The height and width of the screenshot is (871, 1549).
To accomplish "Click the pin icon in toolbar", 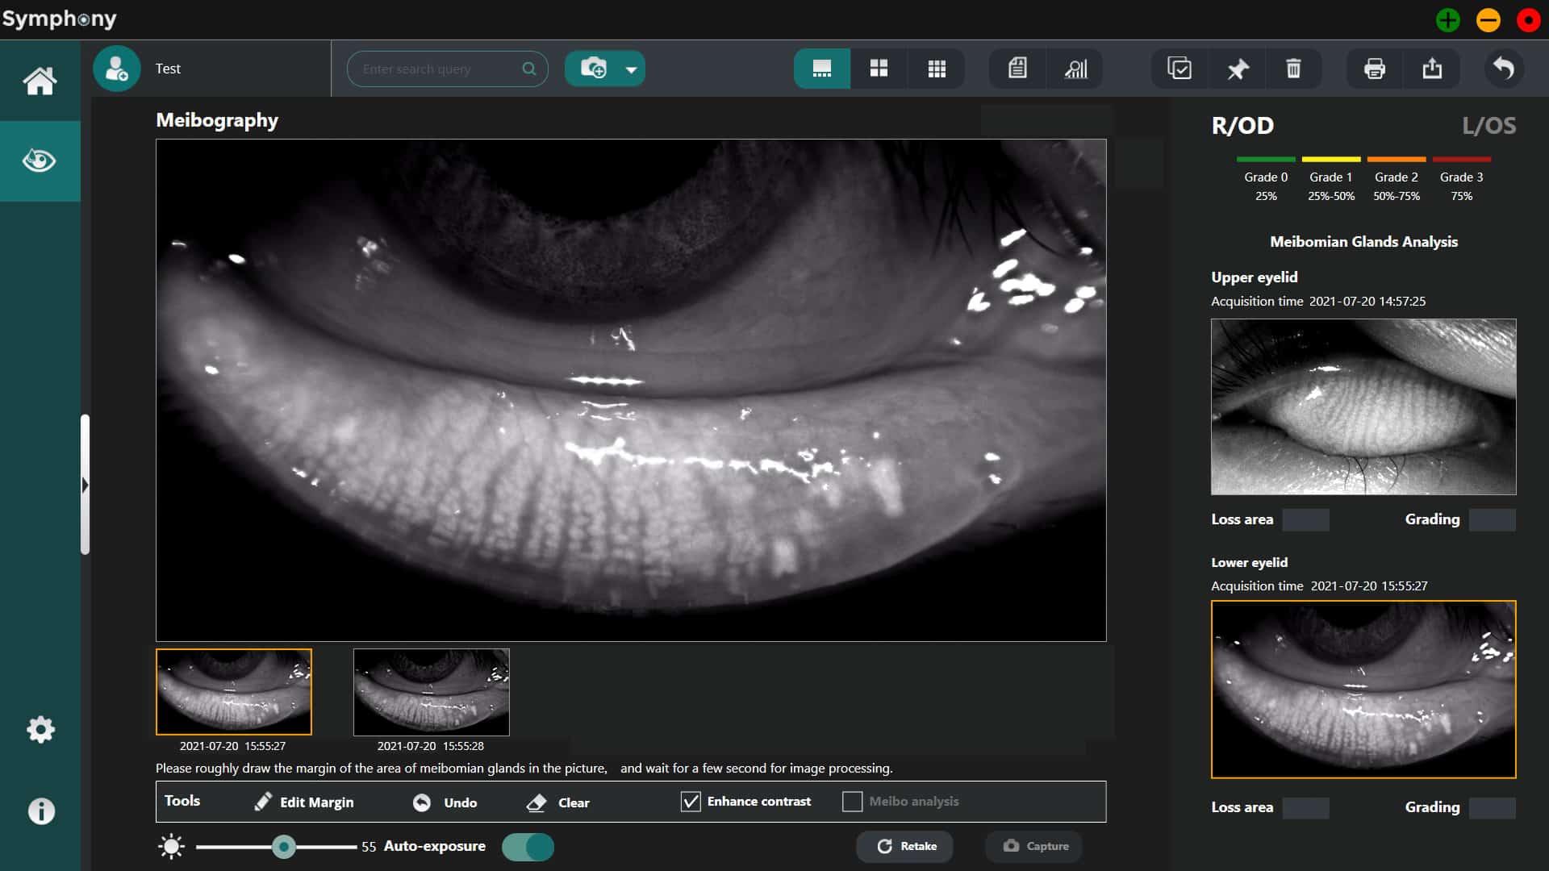I will pyautogui.click(x=1238, y=69).
